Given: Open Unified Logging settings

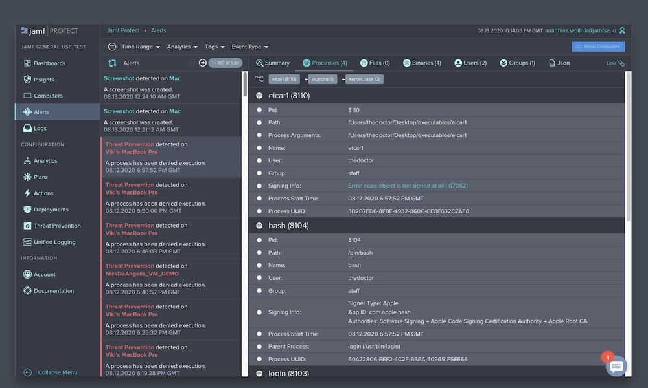Looking at the screenshot, I should point(50,242).
